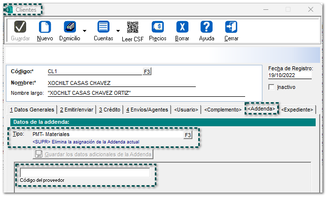Click the Datos de la addenda header
The image size is (327, 197).
163,122
